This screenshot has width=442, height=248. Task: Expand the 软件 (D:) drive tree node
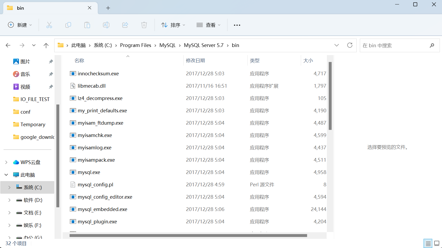pyautogui.click(x=9, y=200)
